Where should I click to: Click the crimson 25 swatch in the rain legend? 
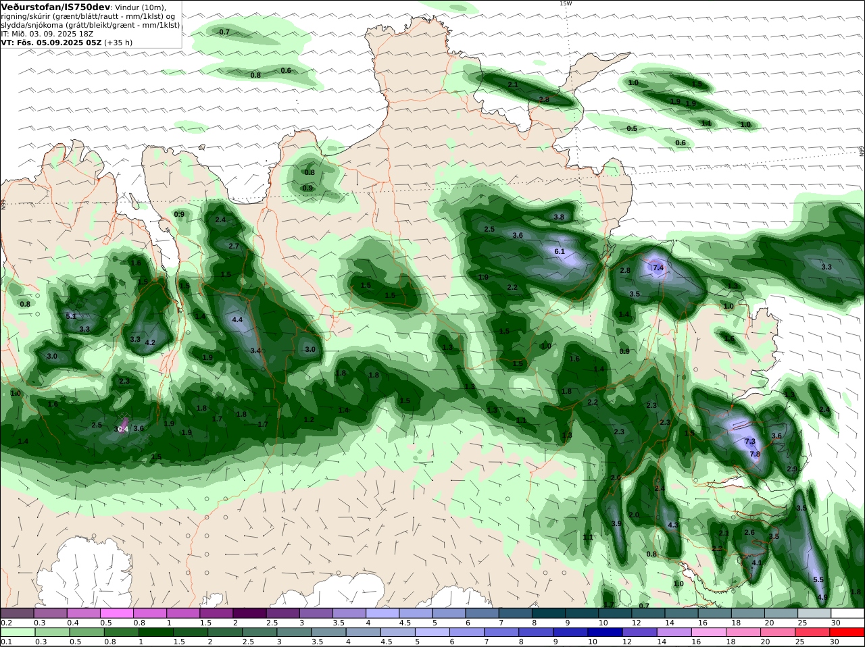point(813,633)
